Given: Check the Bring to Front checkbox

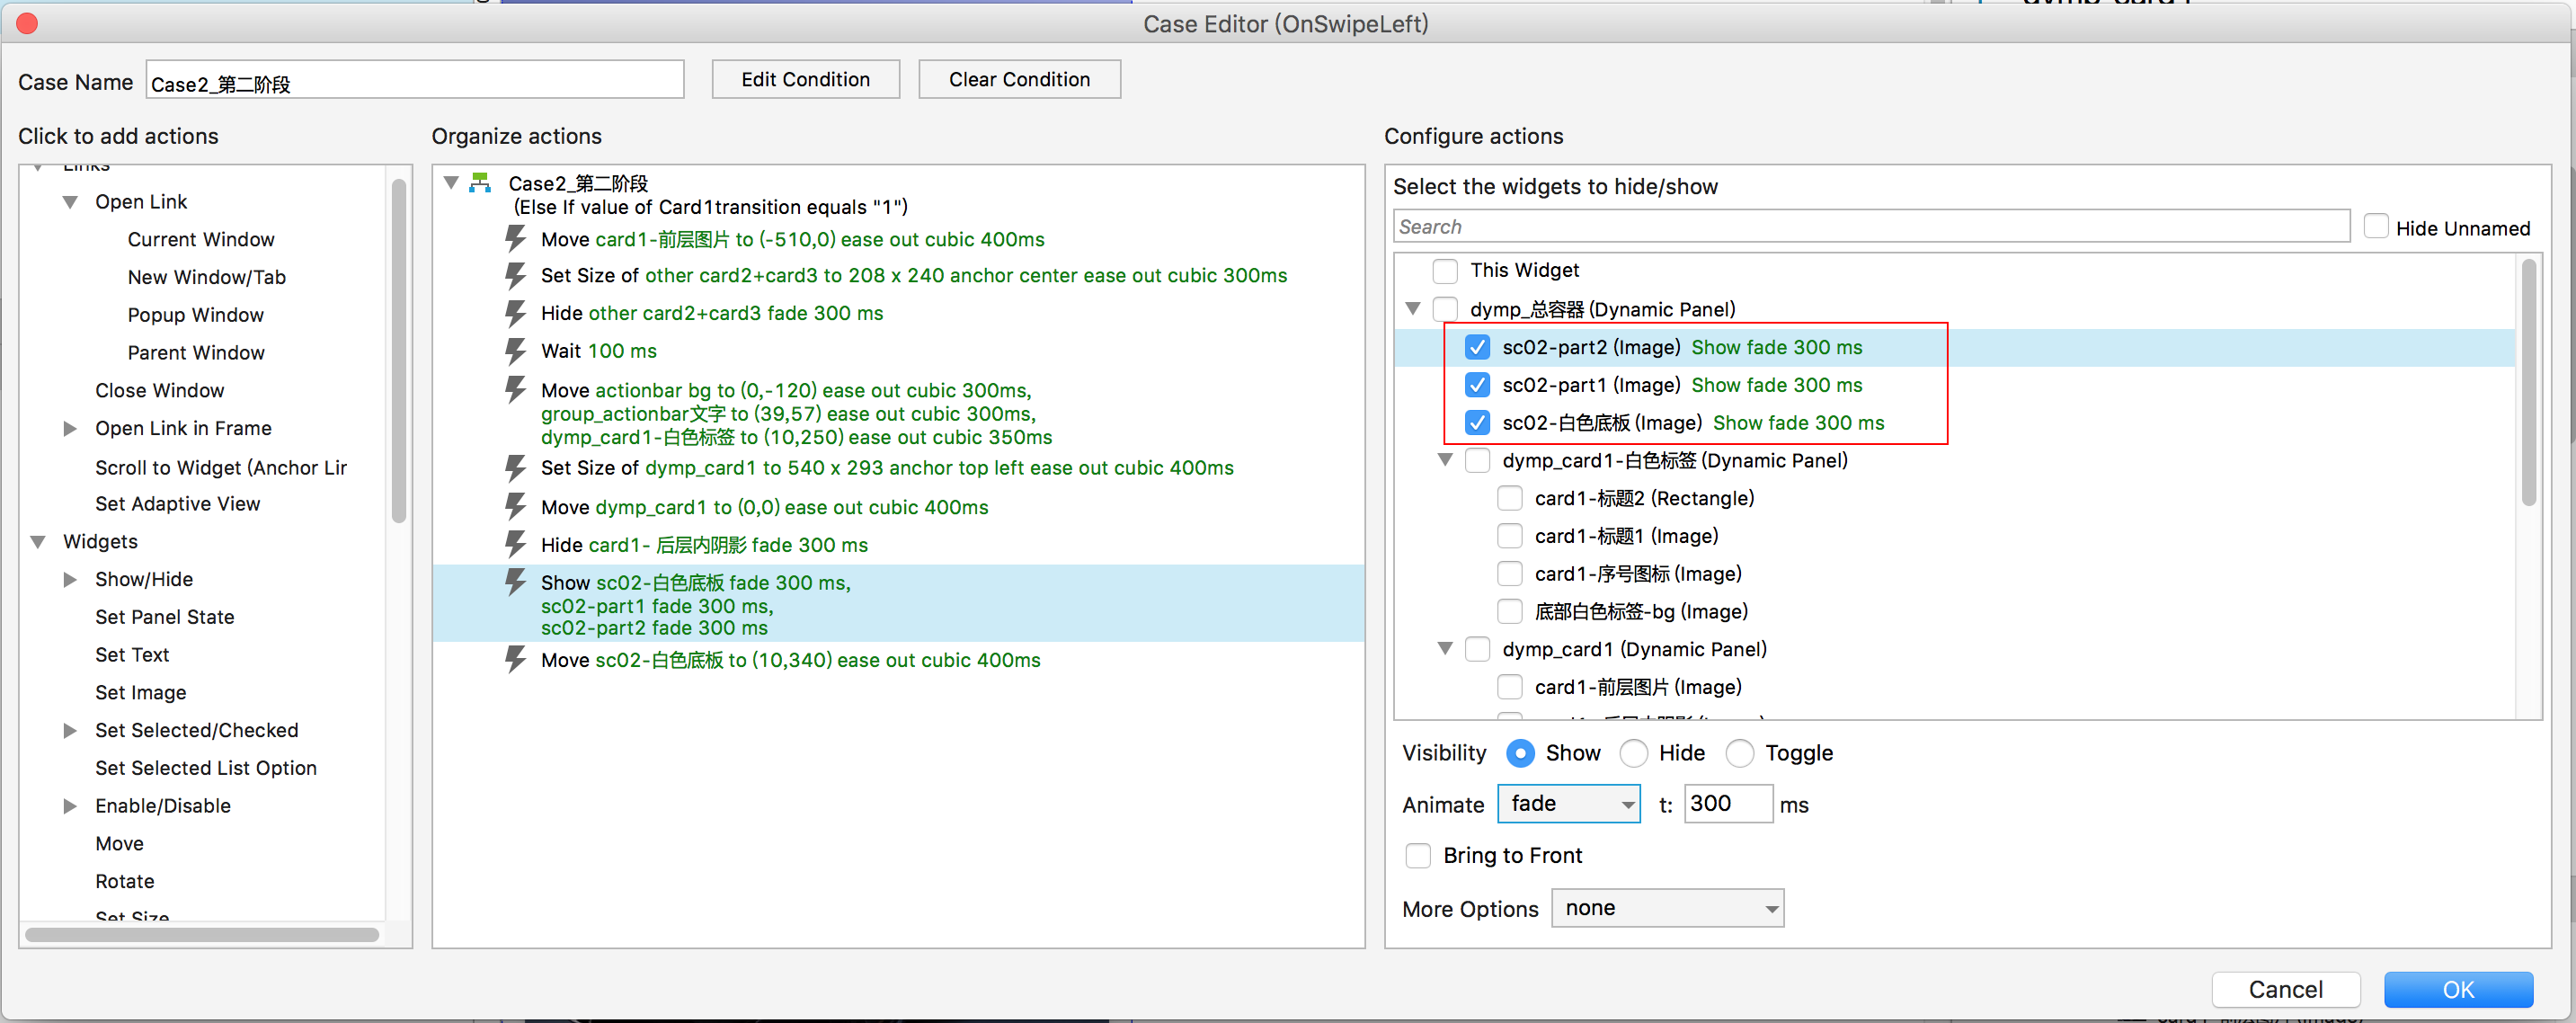Looking at the screenshot, I should pos(1417,855).
